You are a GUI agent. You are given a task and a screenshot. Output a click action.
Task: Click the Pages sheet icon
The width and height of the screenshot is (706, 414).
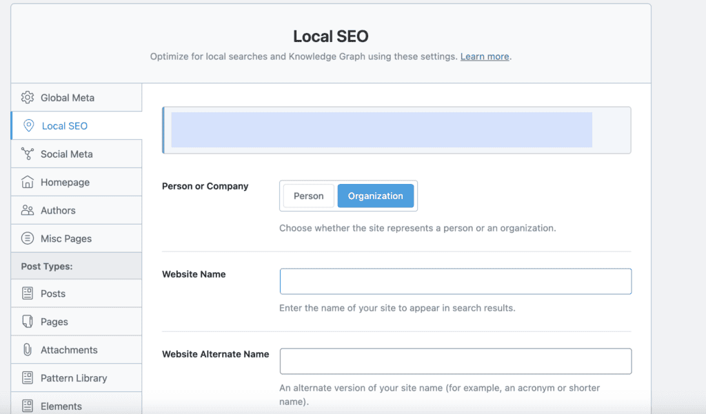28,321
